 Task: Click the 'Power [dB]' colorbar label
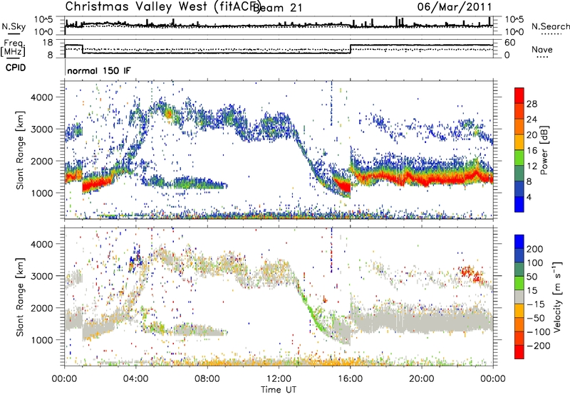[544, 150]
